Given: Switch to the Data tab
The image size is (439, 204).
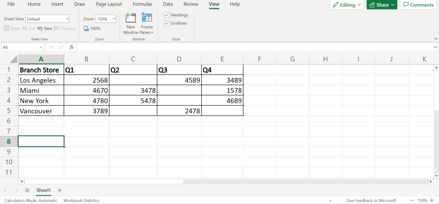Looking at the screenshot, I should [168, 4].
